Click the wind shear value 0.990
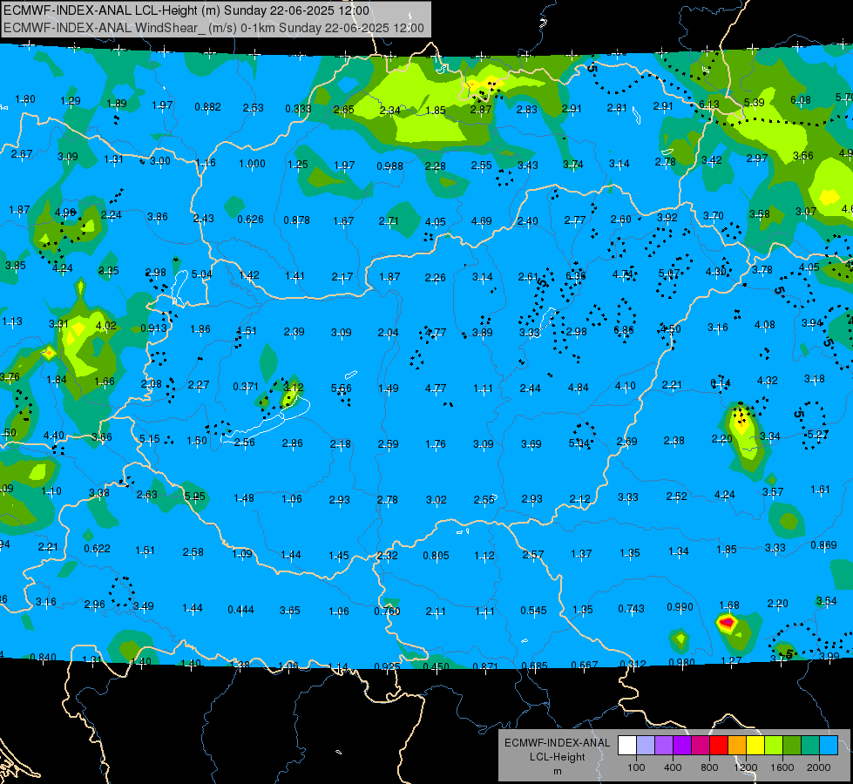 pos(680,606)
